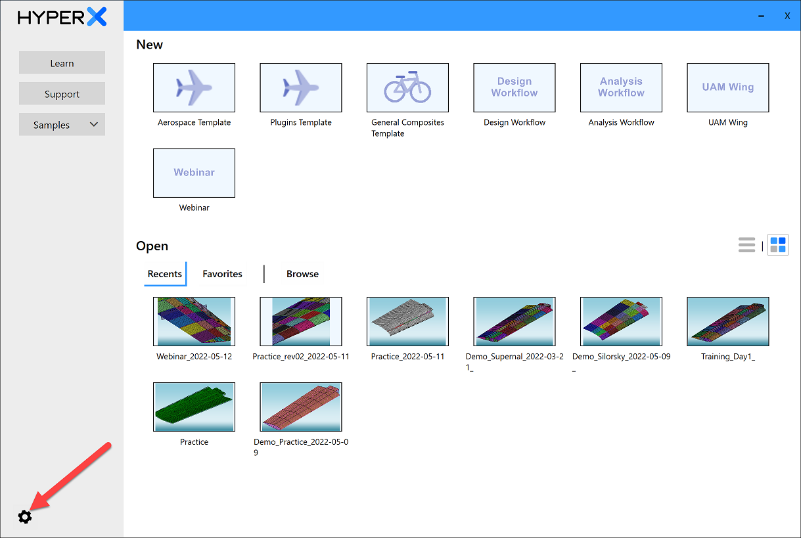
Task: Click the Design Workflow caption
Action: click(x=515, y=122)
